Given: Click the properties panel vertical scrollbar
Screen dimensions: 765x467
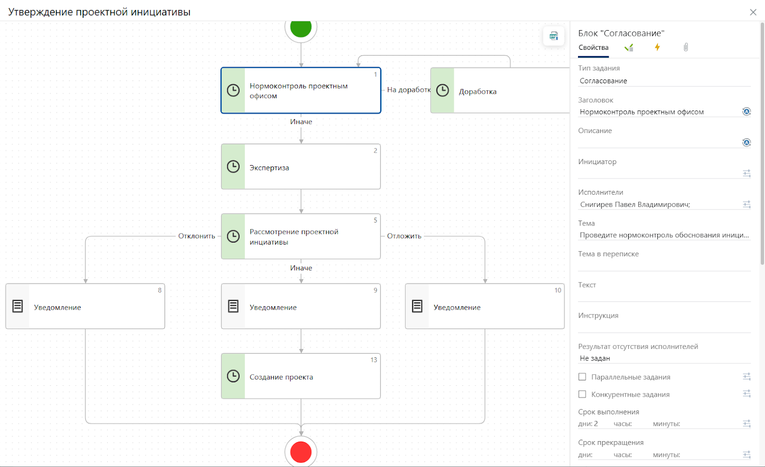Looking at the screenshot, I should pyautogui.click(x=762, y=144).
